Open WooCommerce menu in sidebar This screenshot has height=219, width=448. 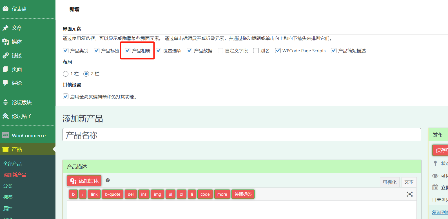click(28, 136)
